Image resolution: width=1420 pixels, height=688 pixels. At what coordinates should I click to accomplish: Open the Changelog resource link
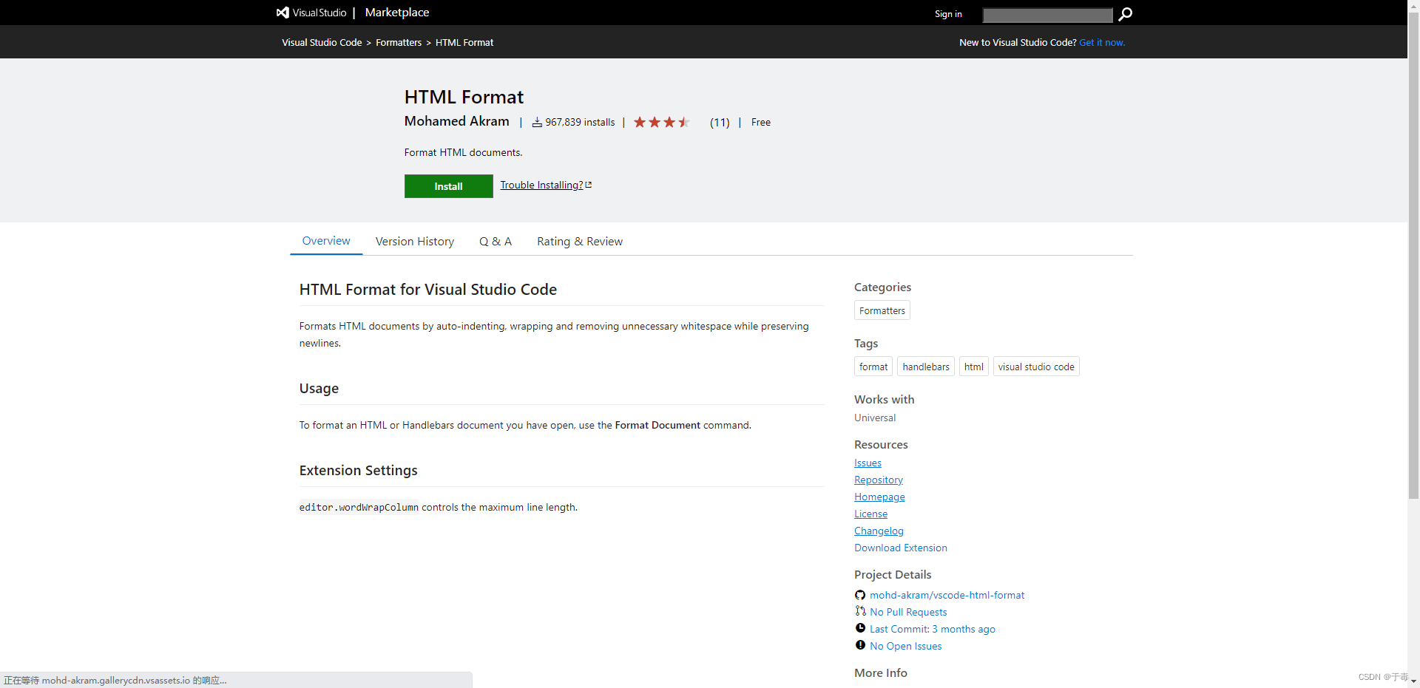click(879, 531)
